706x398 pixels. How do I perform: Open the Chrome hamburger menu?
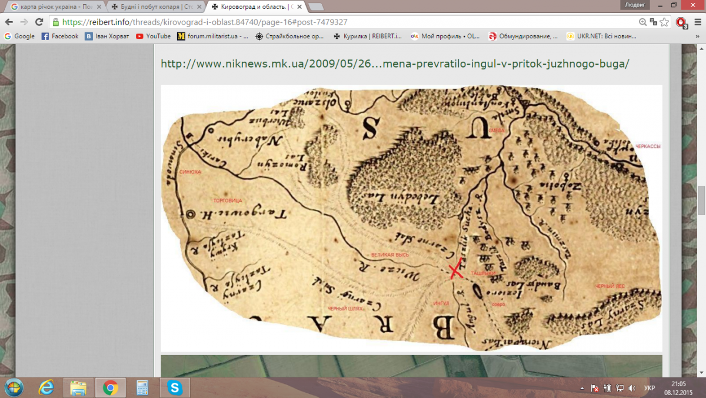697,22
